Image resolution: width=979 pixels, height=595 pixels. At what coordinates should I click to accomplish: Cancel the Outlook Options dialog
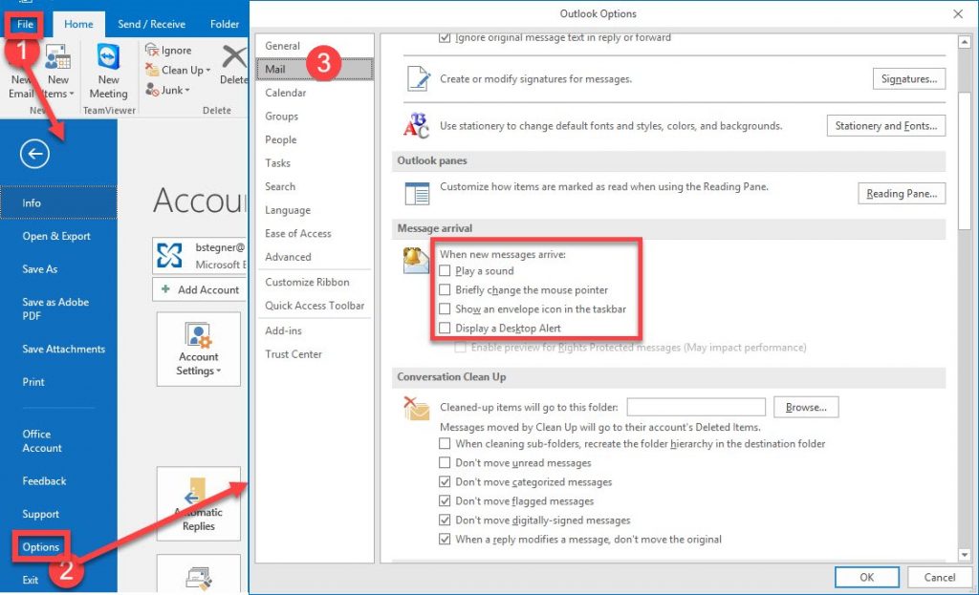coord(940,578)
